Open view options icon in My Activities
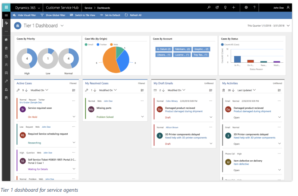 point(279,90)
